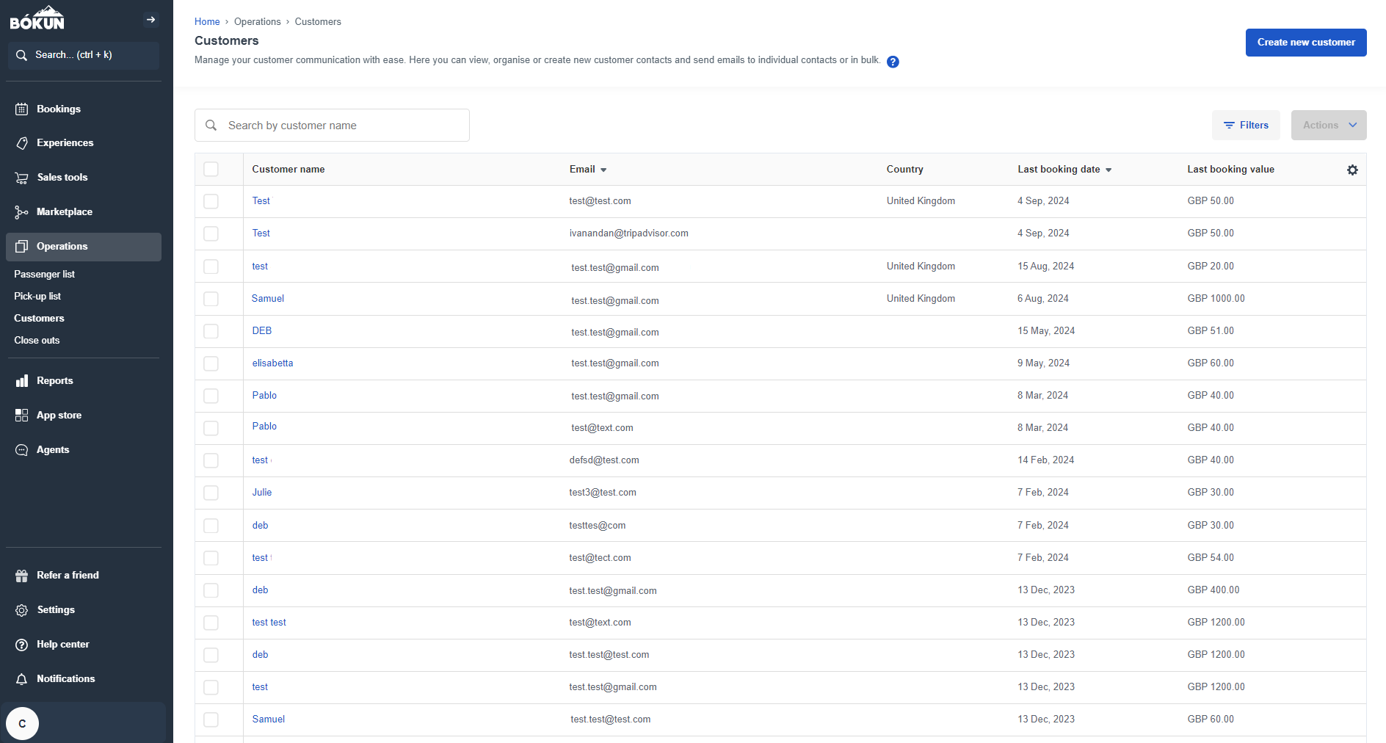Click the Email column sort arrow
1386x743 pixels.
coord(604,169)
